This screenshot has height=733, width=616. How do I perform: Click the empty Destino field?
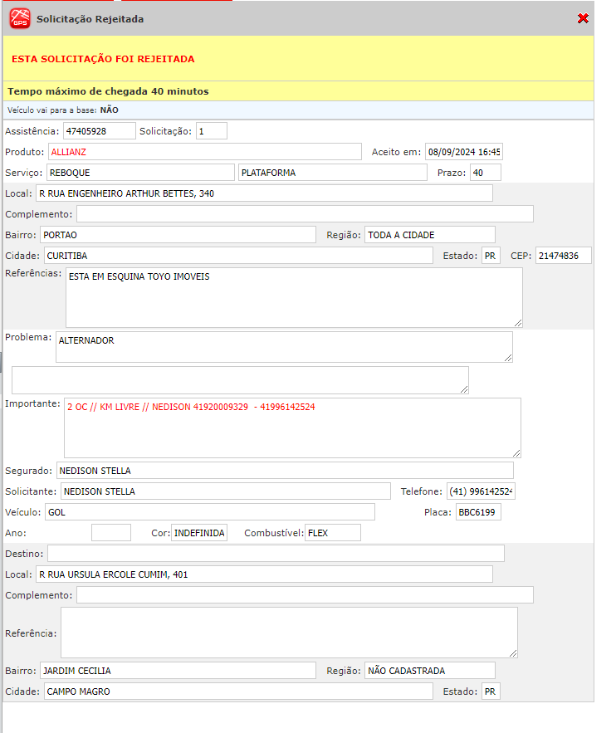point(276,554)
